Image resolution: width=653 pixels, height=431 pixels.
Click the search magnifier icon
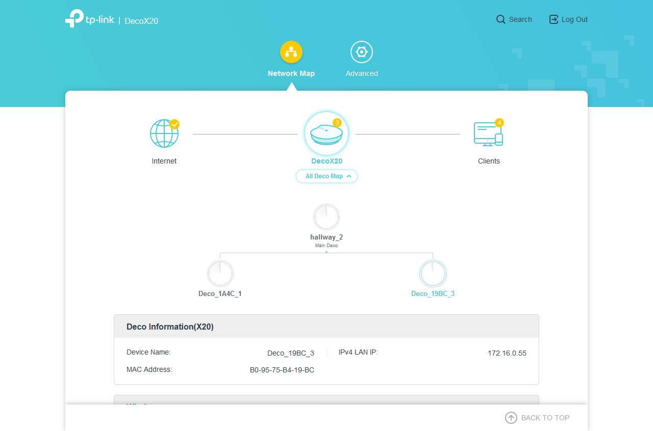pos(500,19)
